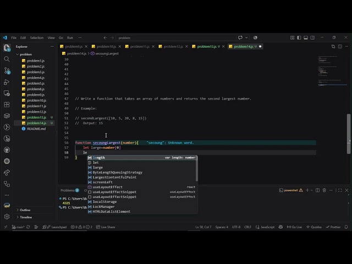Click Prettier in status bar
This screenshot has height=264, width=352.
tap(333, 227)
